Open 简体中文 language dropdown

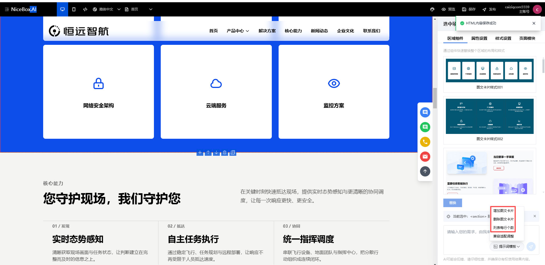tap(107, 9)
